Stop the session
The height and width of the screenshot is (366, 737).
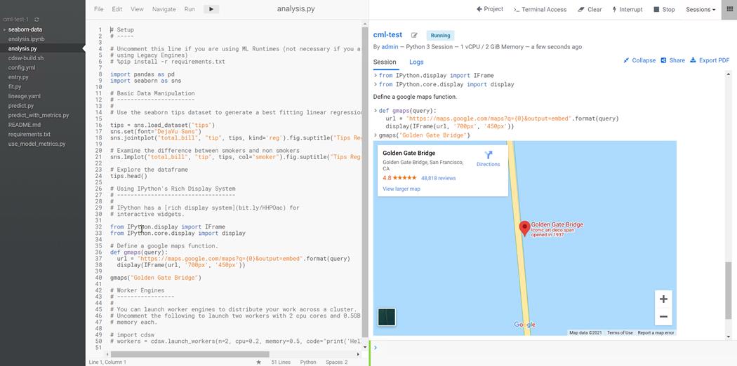point(664,9)
